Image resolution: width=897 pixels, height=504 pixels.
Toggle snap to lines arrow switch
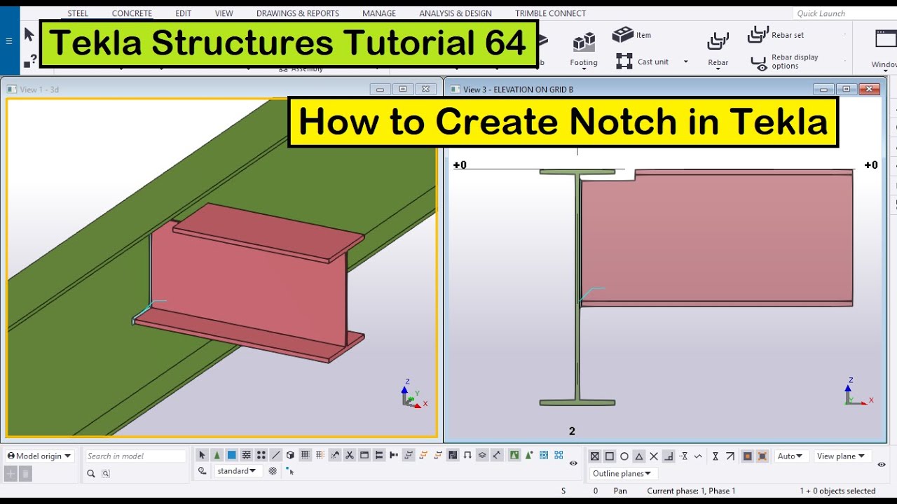(730, 456)
